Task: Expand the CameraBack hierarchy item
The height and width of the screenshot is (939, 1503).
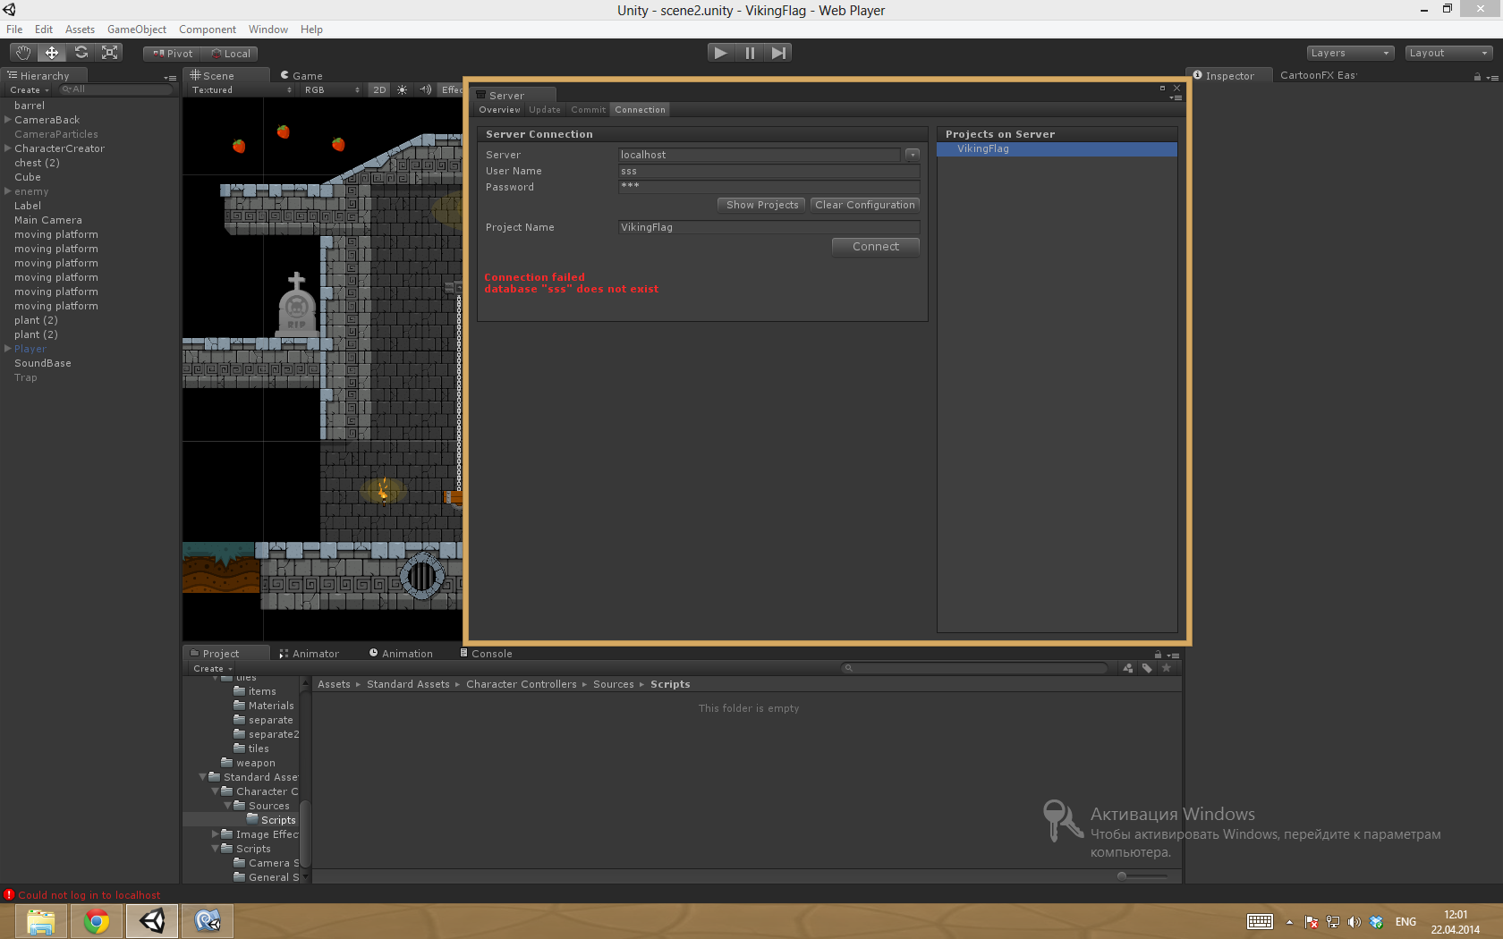Action: [7, 119]
